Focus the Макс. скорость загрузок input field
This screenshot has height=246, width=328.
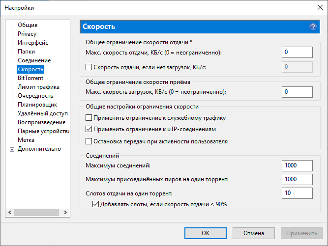click(x=297, y=92)
